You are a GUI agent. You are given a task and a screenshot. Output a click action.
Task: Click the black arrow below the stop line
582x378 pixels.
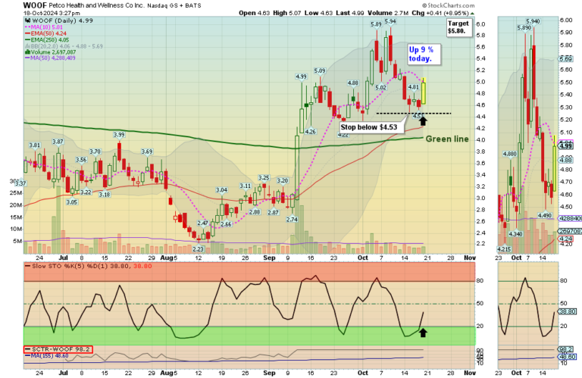click(x=423, y=120)
